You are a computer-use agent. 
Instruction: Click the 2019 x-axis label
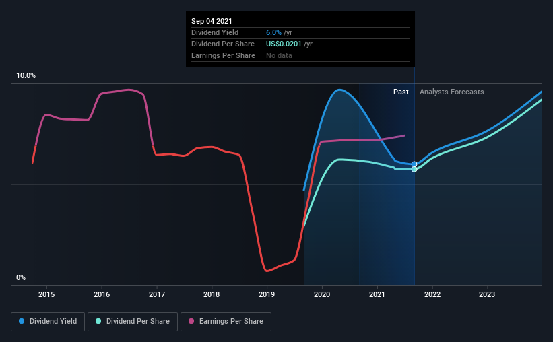(267, 294)
